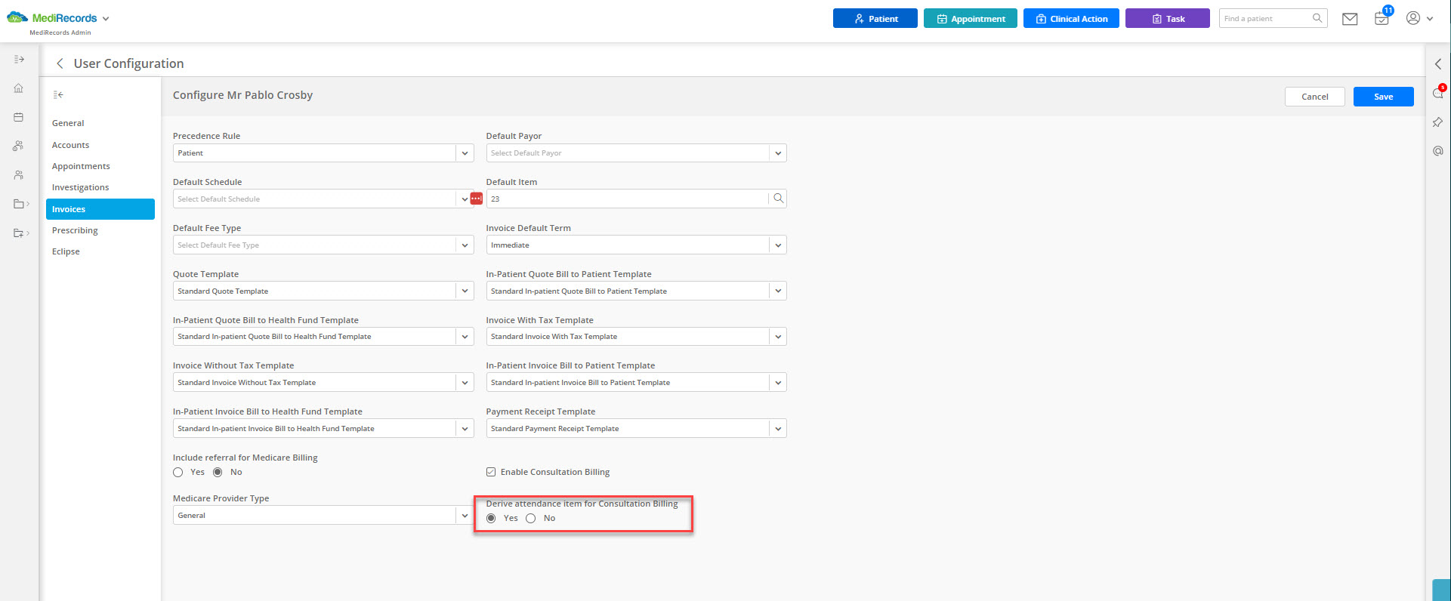The height and width of the screenshot is (601, 1451).
Task: Open the Investigations settings section
Action: click(100, 187)
